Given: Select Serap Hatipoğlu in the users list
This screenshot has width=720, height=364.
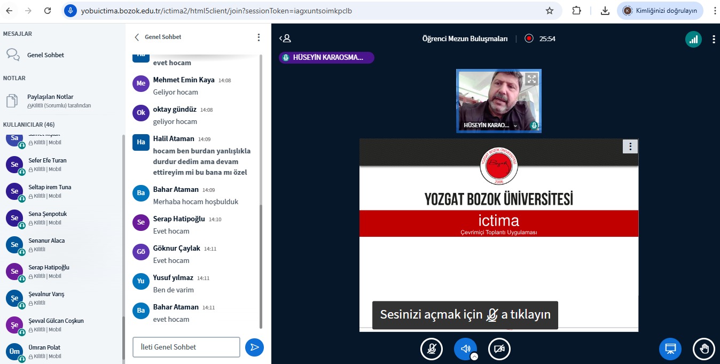Looking at the screenshot, I should point(62,271).
